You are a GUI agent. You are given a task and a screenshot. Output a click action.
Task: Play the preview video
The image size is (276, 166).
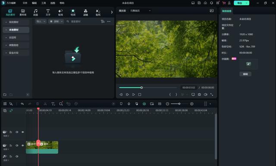pyautogui.click(x=133, y=95)
